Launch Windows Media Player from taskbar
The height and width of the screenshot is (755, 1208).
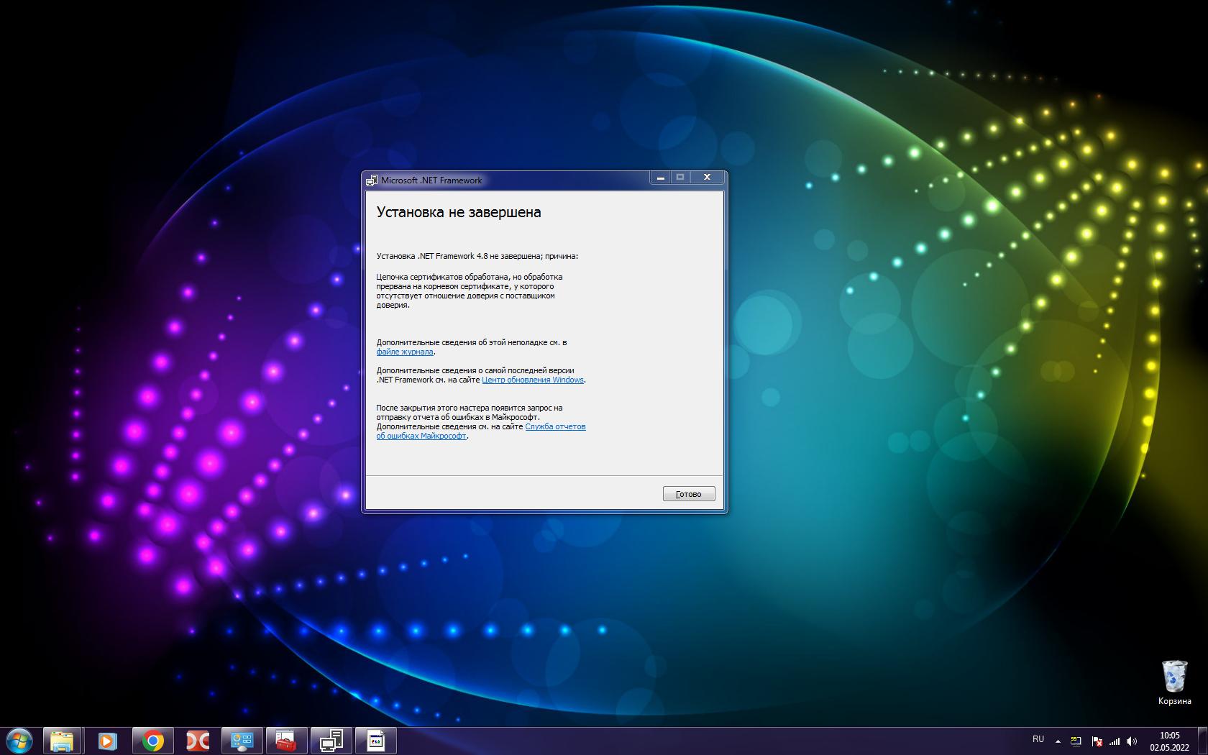coord(107,741)
